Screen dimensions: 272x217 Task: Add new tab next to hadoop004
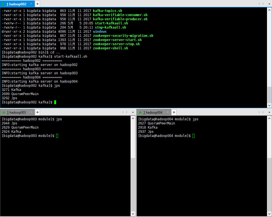pos(174,112)
